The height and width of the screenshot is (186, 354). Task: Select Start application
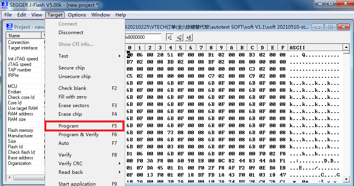coord(85,184)
